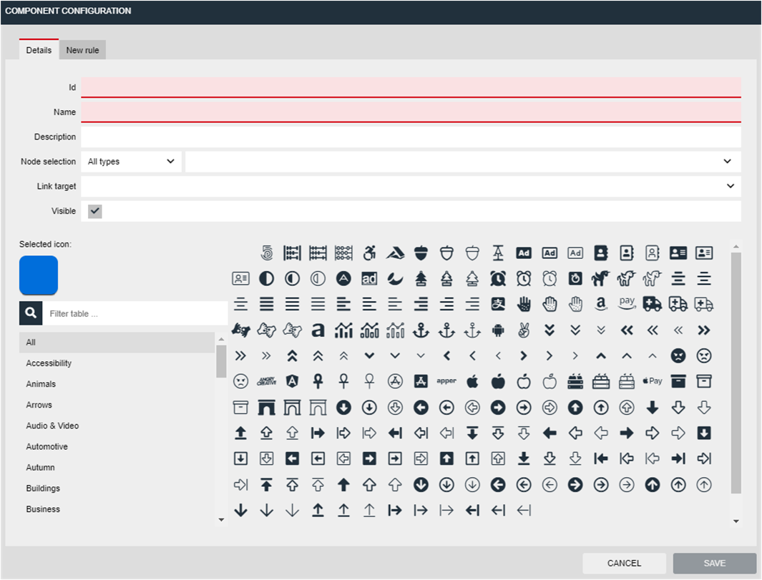Click the blue selected icon swatch
Viewport: 762px width, 580px height.
39,275
